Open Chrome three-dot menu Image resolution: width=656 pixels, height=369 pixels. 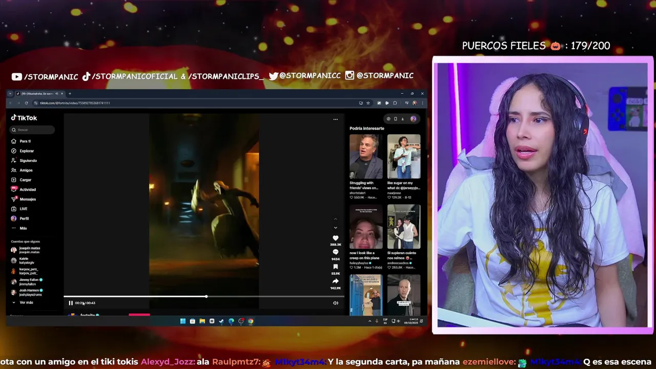point(421,103)
